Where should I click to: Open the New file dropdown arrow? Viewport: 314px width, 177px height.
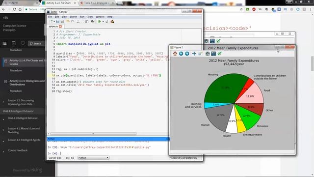pyautogui.click(x=54, y=22)
